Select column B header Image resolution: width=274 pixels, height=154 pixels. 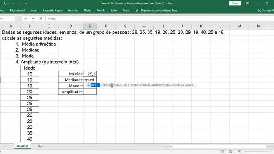click(x=30, y=26)
